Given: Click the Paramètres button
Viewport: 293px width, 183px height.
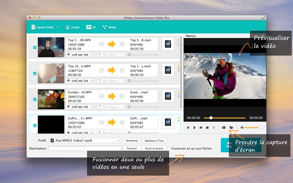Looking at the screenshot, I should pos(132,141).
